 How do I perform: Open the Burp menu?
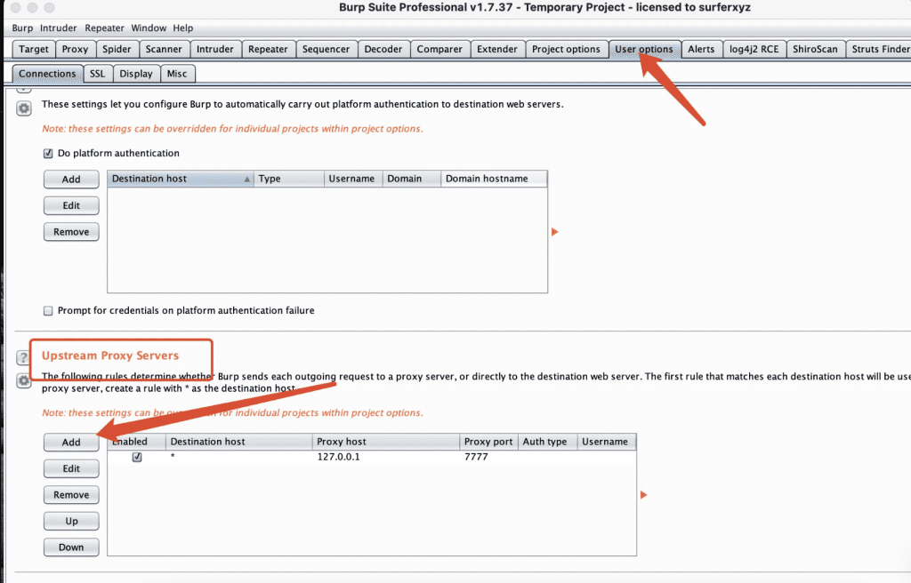[22, 28]
